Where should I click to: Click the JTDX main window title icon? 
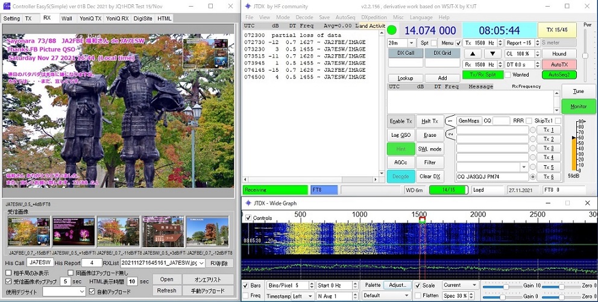[x=248, y=6]
